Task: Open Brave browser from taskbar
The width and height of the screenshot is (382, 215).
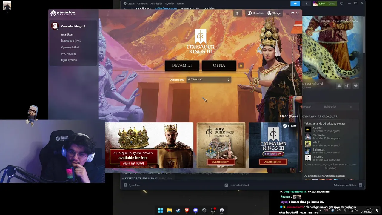Action: (x=187, y=210)
